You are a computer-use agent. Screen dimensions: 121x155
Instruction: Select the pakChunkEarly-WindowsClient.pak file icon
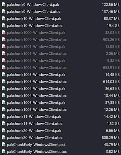(4, 145)
